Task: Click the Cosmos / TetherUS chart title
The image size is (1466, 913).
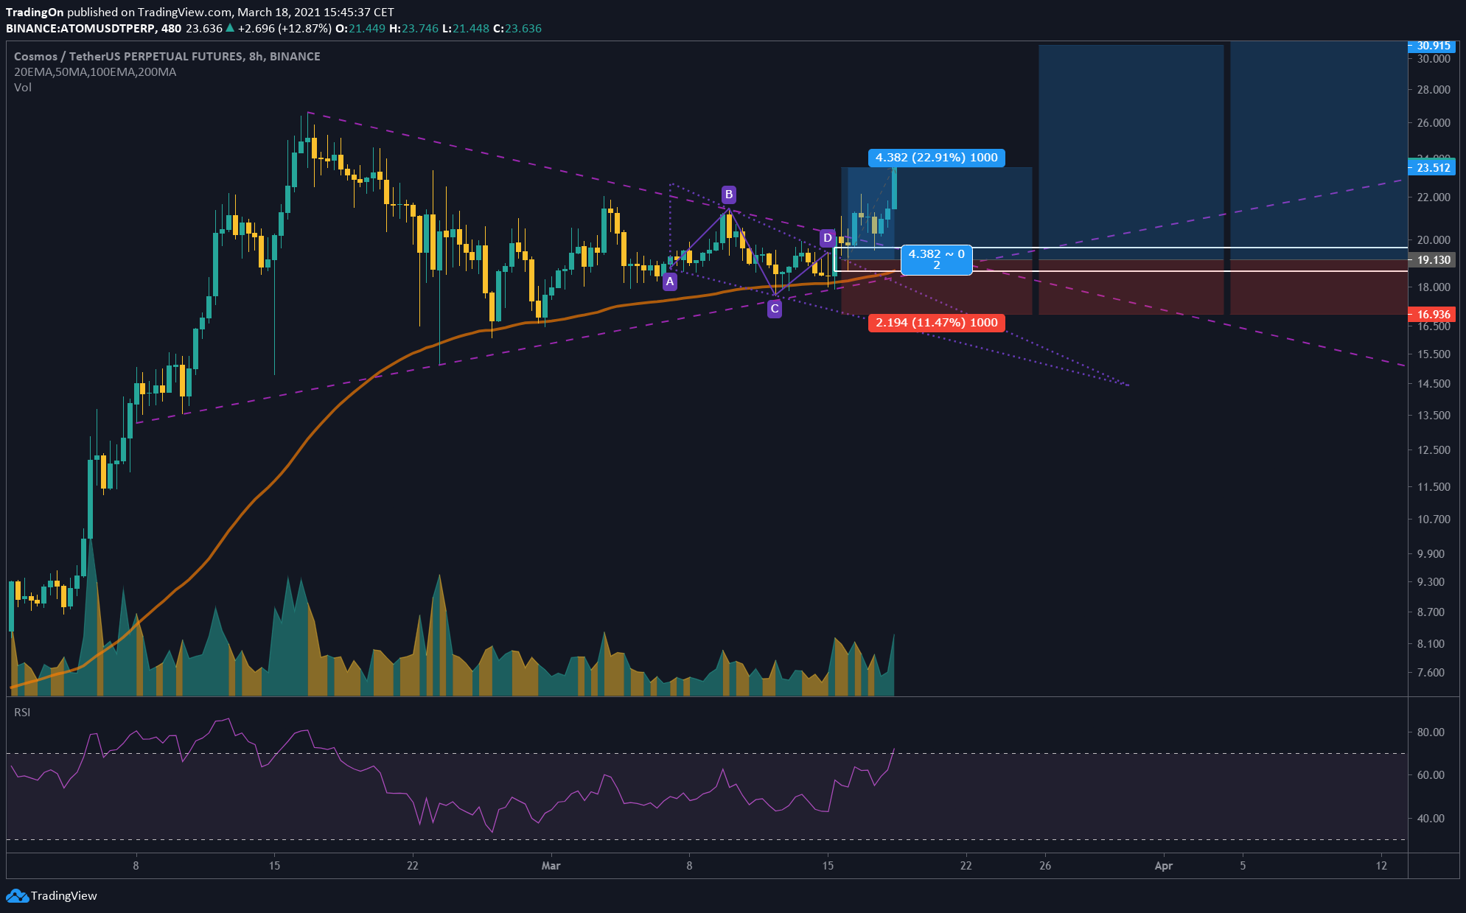Action: 167,56
